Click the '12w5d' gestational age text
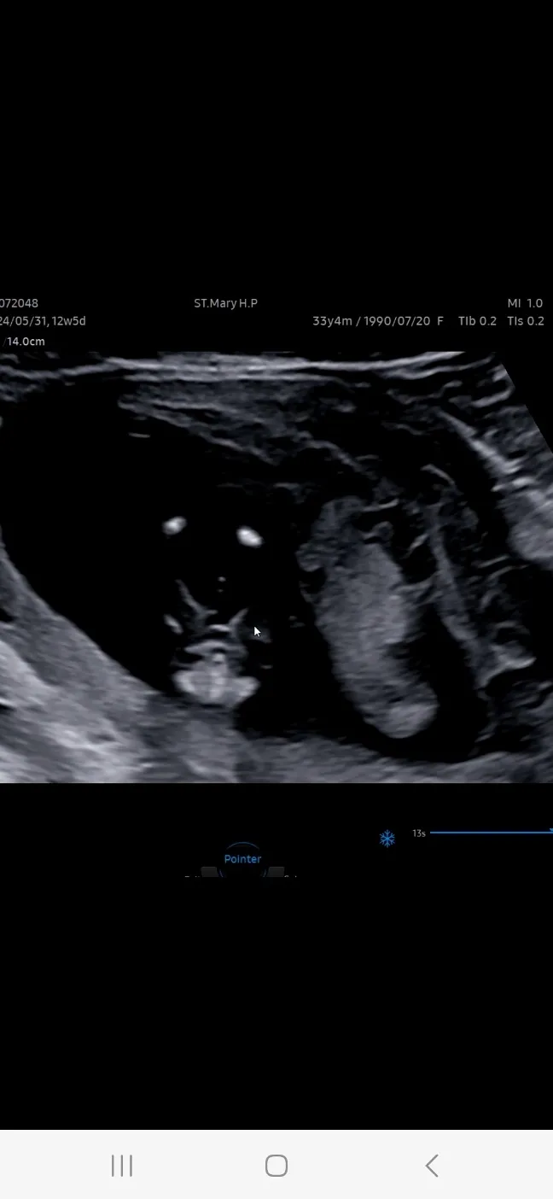The width and height of the screenshot is (553, 1199). pos(68,321)
